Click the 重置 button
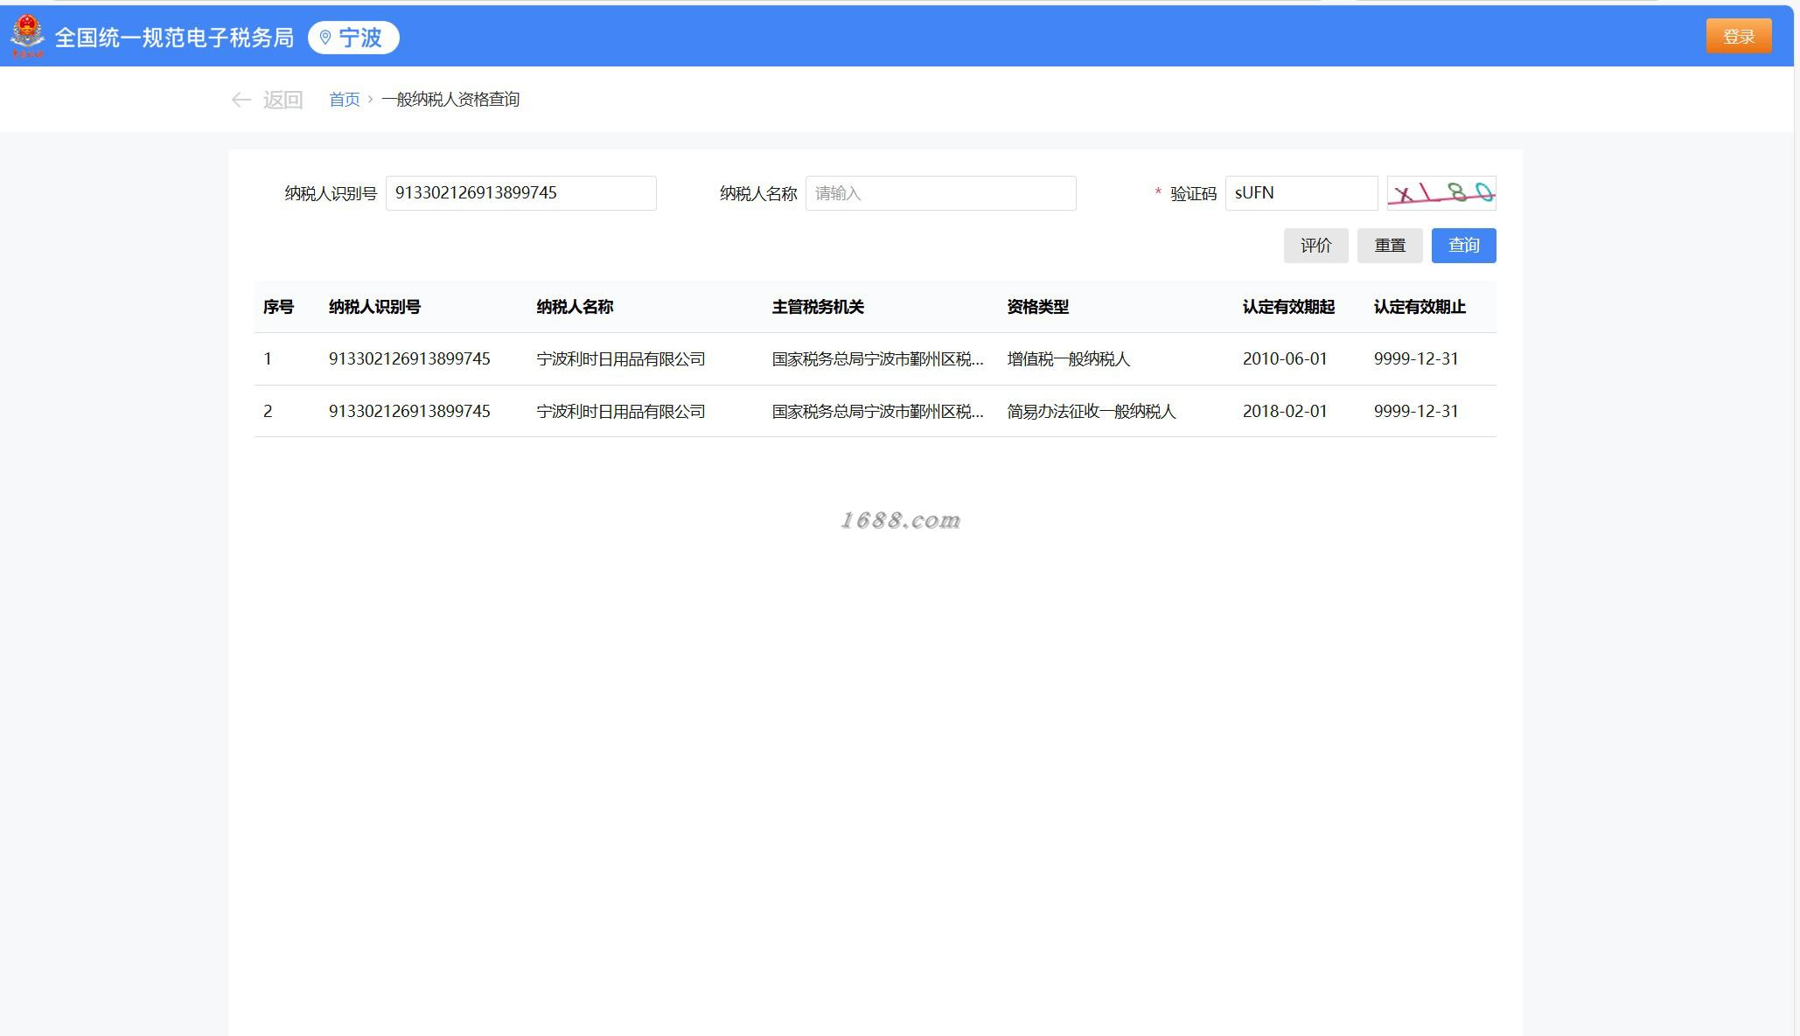This screenshot has width=1800, height=1036. pyautogui.click(x=1389, y=246)
